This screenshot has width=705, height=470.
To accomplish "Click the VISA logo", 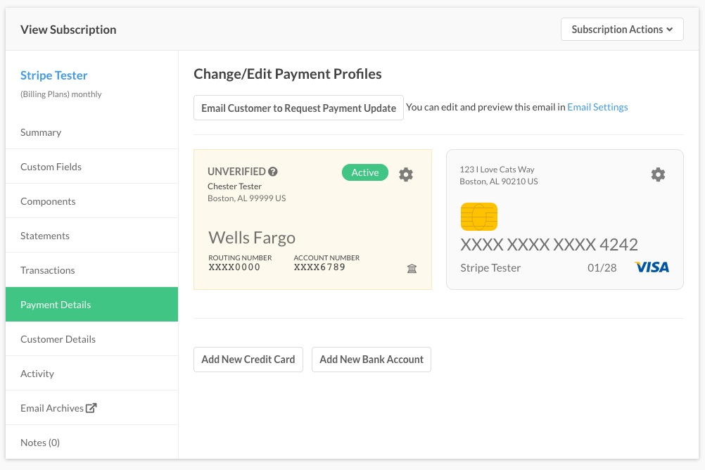I will [652, 267].
